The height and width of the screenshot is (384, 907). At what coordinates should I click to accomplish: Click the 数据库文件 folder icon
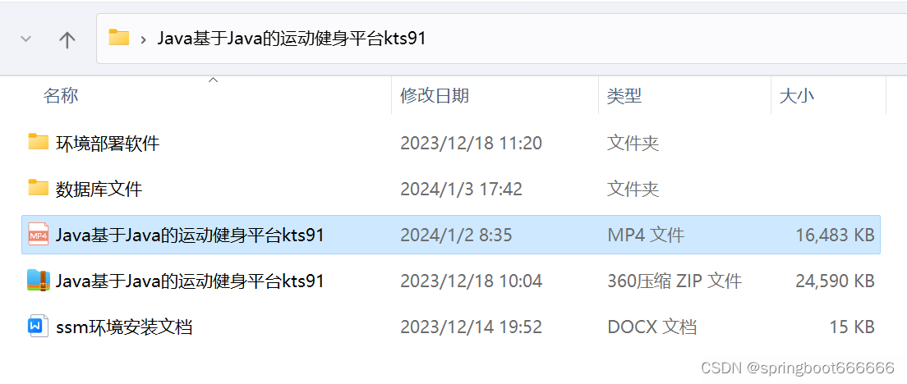coord(38,188)
